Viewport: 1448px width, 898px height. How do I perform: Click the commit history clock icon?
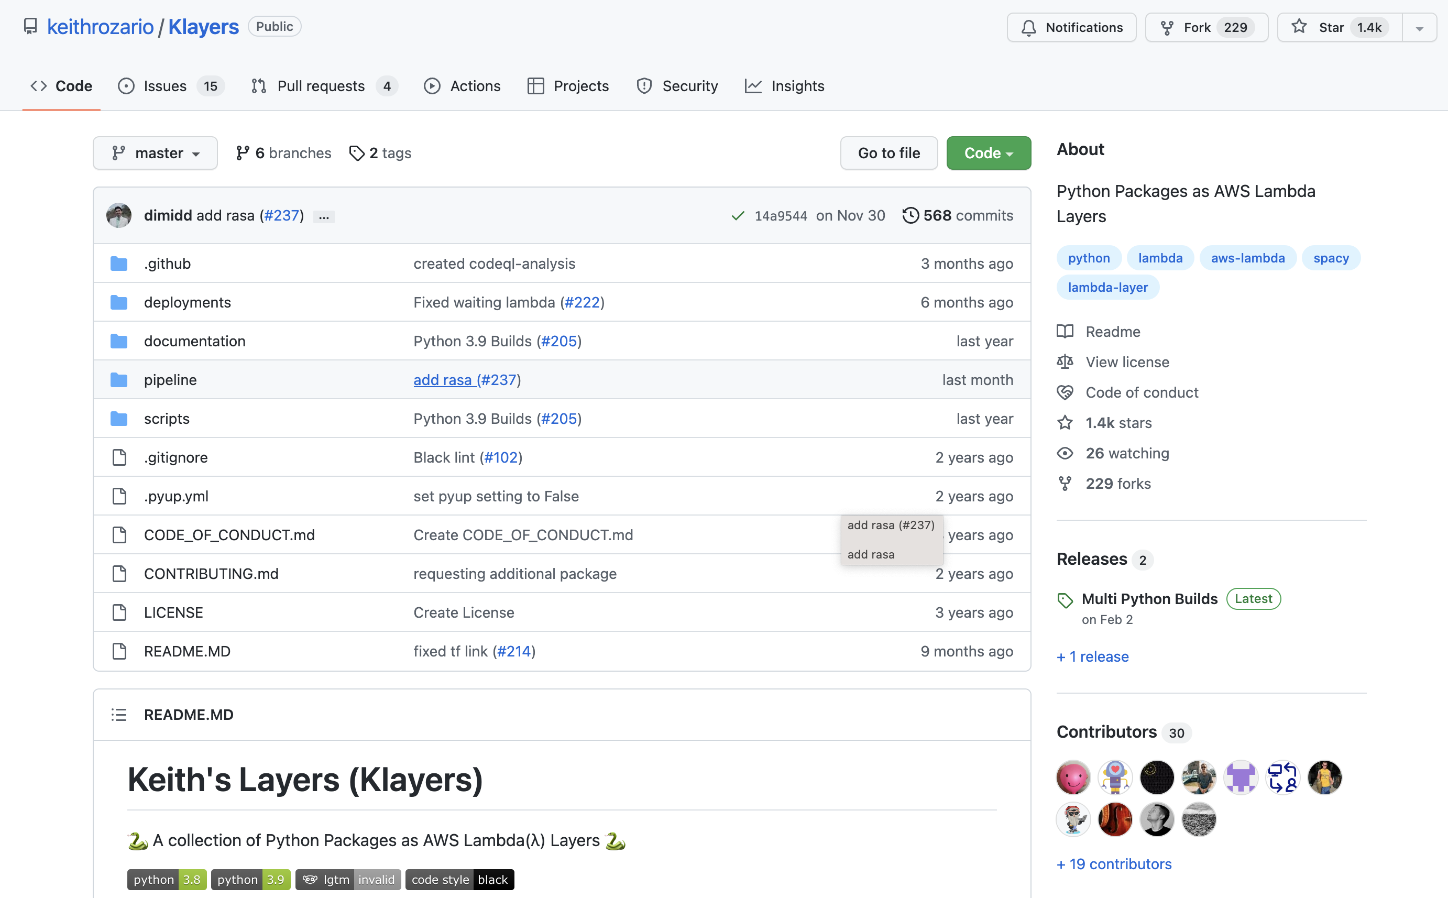910,215
